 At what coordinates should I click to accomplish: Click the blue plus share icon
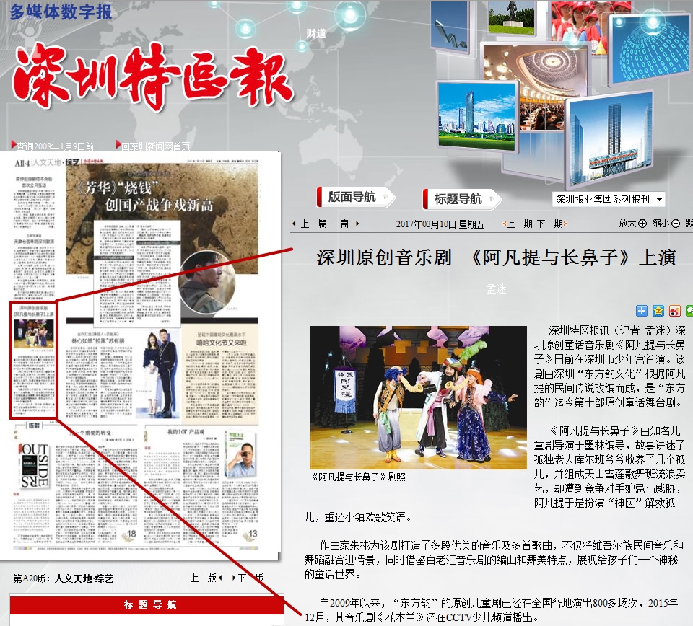[642, 311]
